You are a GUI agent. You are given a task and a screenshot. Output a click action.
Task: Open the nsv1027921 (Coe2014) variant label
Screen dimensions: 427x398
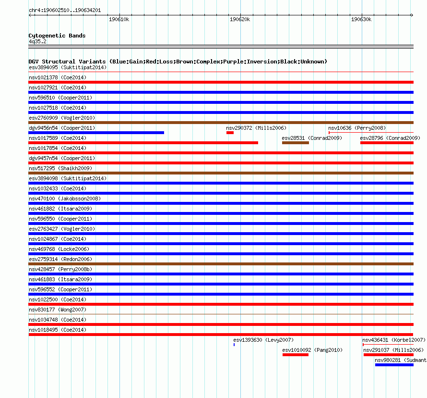click(x=58, y=87)
